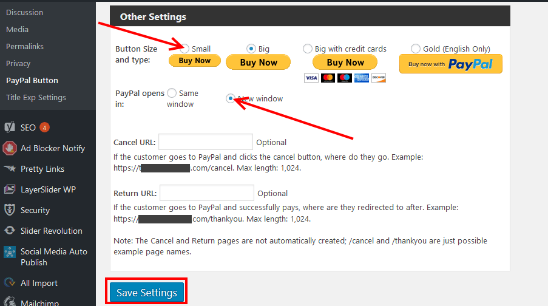Go to Slider Revolution menu label

[52, 231]
